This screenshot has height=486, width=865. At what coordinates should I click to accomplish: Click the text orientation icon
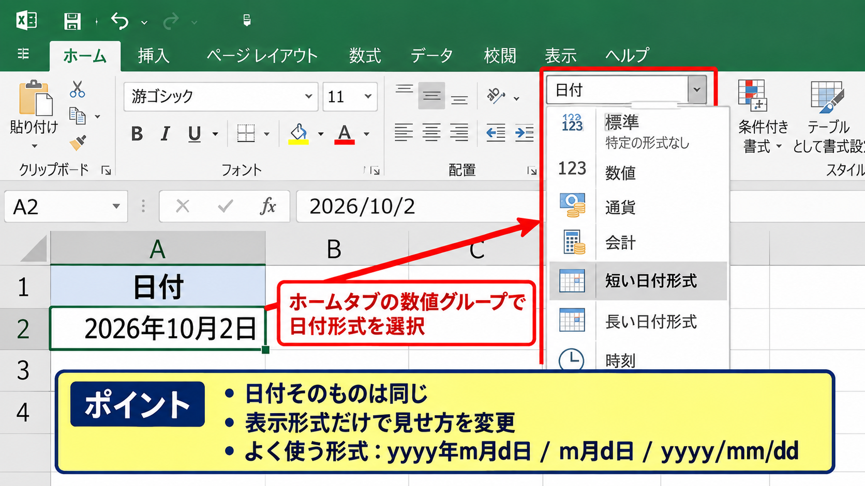pos(496,96)
